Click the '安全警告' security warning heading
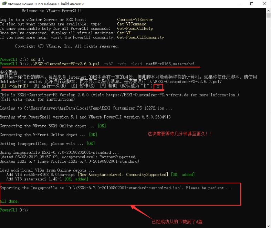The image size is (271, 228). [x=9, y=72]
